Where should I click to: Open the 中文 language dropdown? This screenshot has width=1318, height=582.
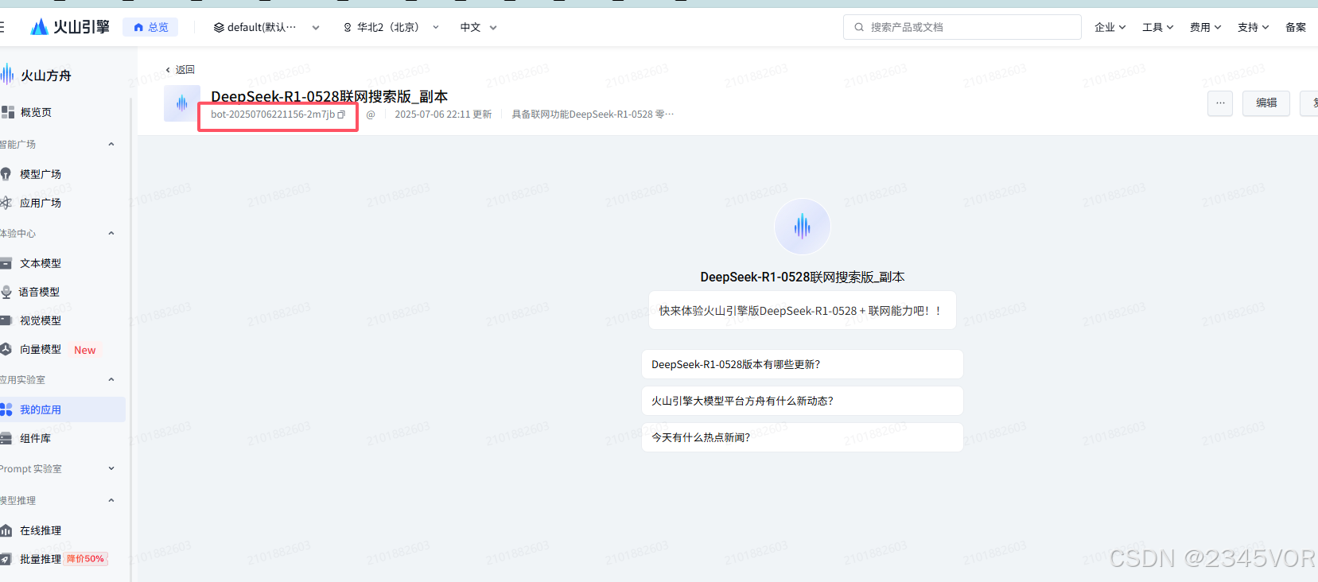tap(478, 27)
